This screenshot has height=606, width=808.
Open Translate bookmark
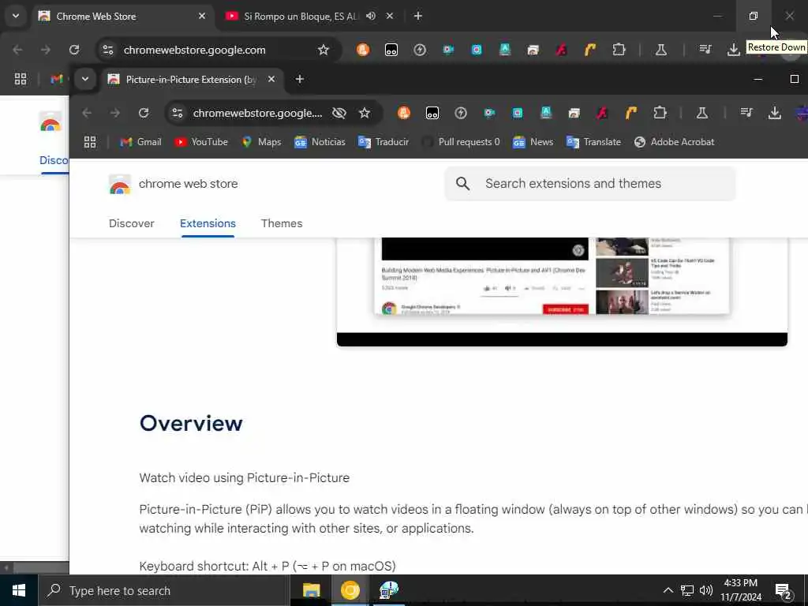tap(593, 142)
